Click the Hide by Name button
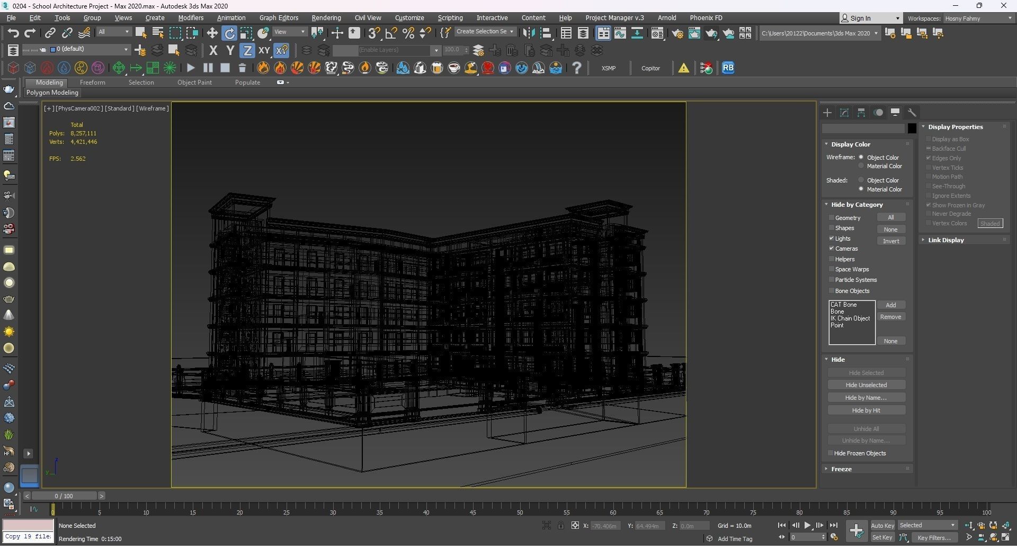 tap(866, 398)
